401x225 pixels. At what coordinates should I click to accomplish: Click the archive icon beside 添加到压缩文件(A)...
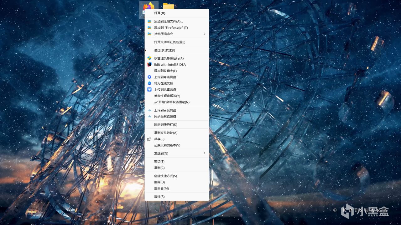point(149,22)
